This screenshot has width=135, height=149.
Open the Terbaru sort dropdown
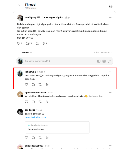point(24,53)
